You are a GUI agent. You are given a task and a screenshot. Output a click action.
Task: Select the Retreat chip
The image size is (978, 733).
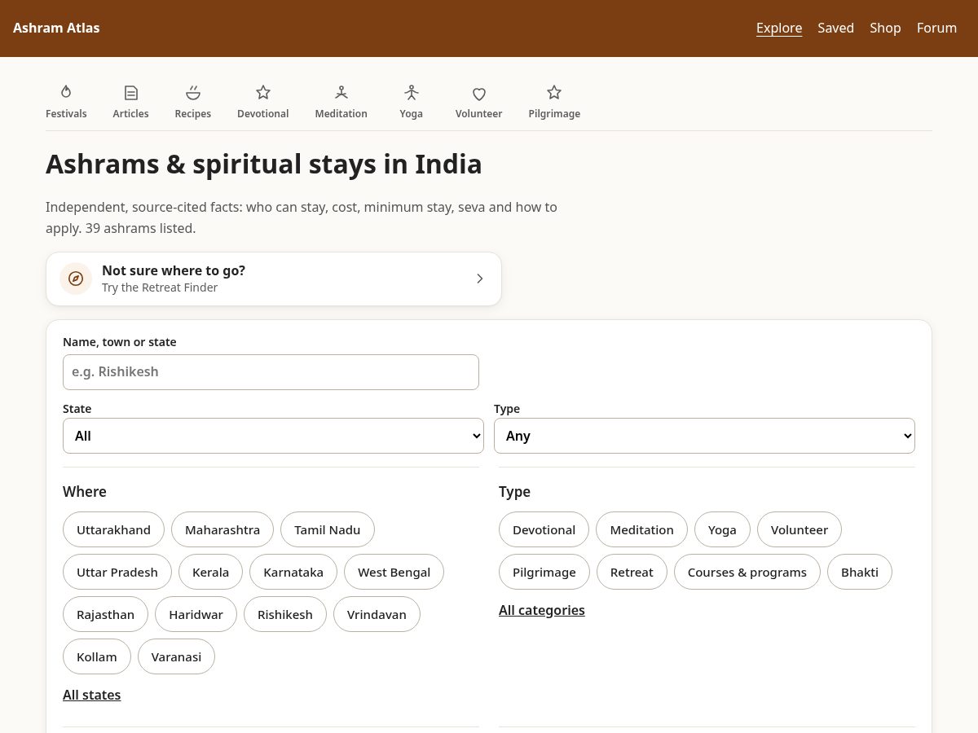[632, 572]
